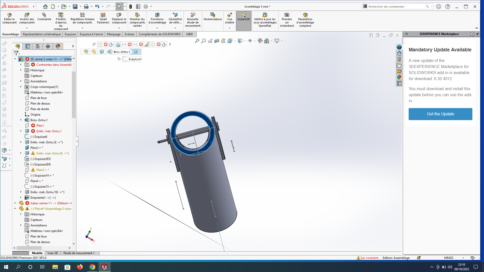Image resolution: width=484 pixels, height=272 pixels.
Task: Expand the Empreinte1 feature node
Action: click(x=21, y=198)
